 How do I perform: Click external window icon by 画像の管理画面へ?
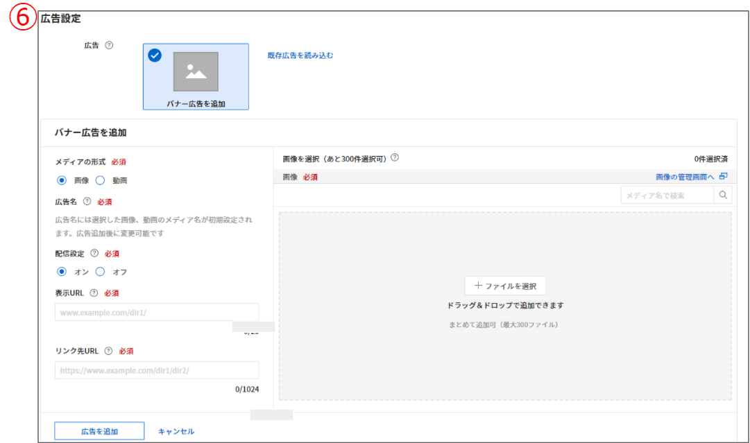pyautogui.click(x=723, y=177)
